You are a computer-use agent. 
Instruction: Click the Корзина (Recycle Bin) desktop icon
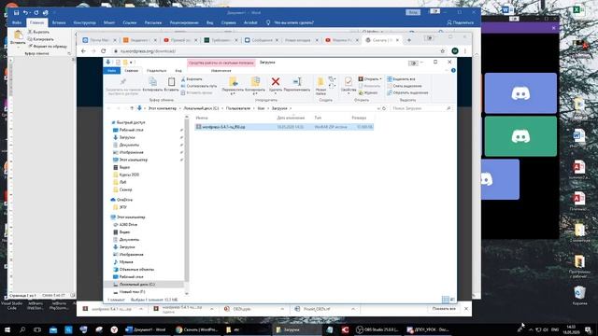coord(579,296)
